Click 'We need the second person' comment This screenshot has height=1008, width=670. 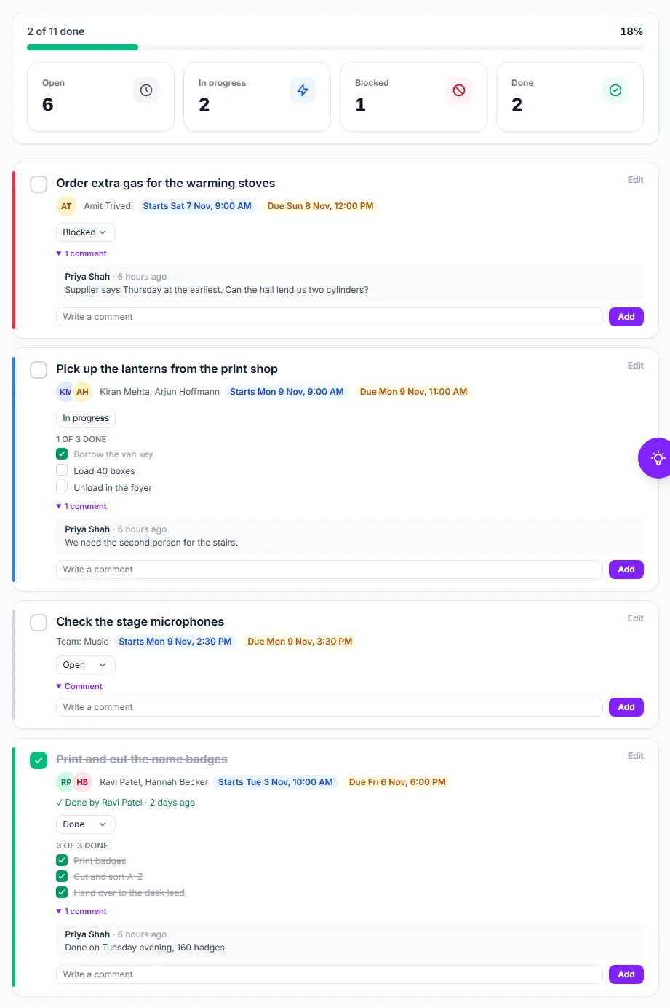tap(151, 543)
